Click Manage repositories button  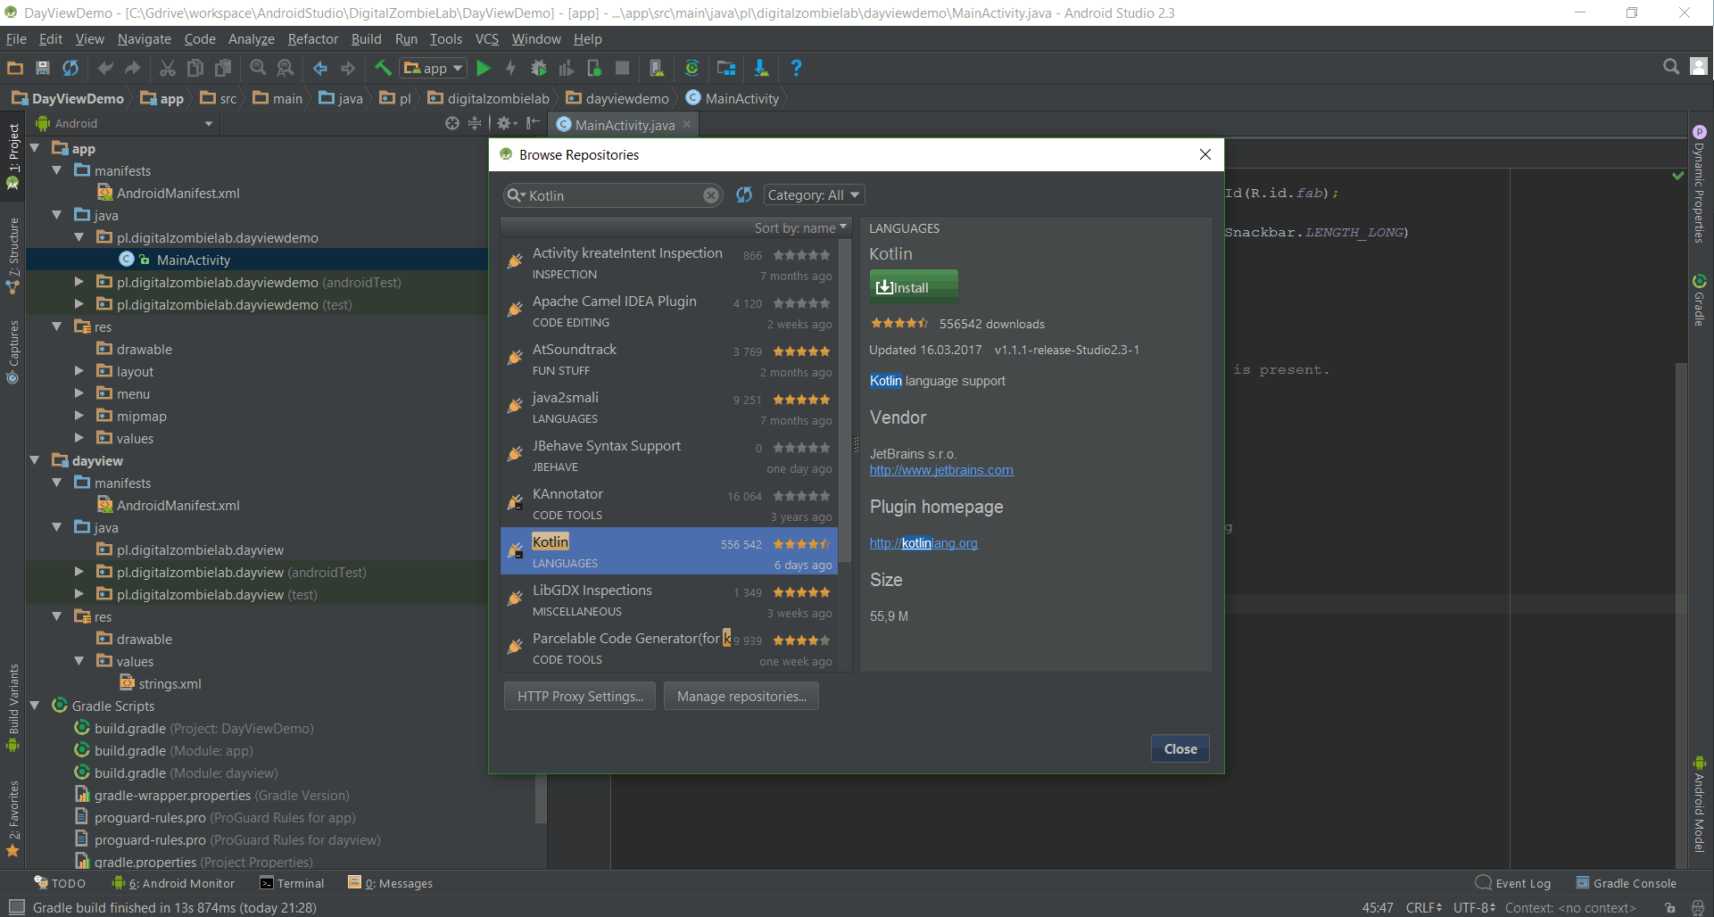point(741,696)
